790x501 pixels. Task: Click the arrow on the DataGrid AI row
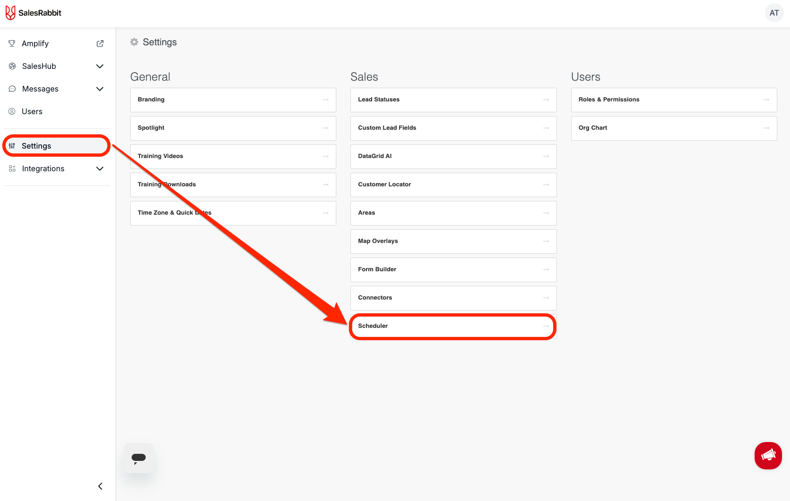coord(546,156)
